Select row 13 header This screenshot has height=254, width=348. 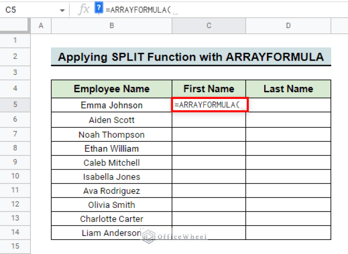pos(15,218)
